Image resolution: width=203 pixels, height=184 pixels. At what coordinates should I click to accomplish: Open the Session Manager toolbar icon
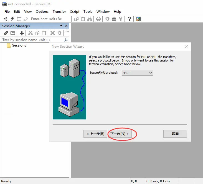6,19
